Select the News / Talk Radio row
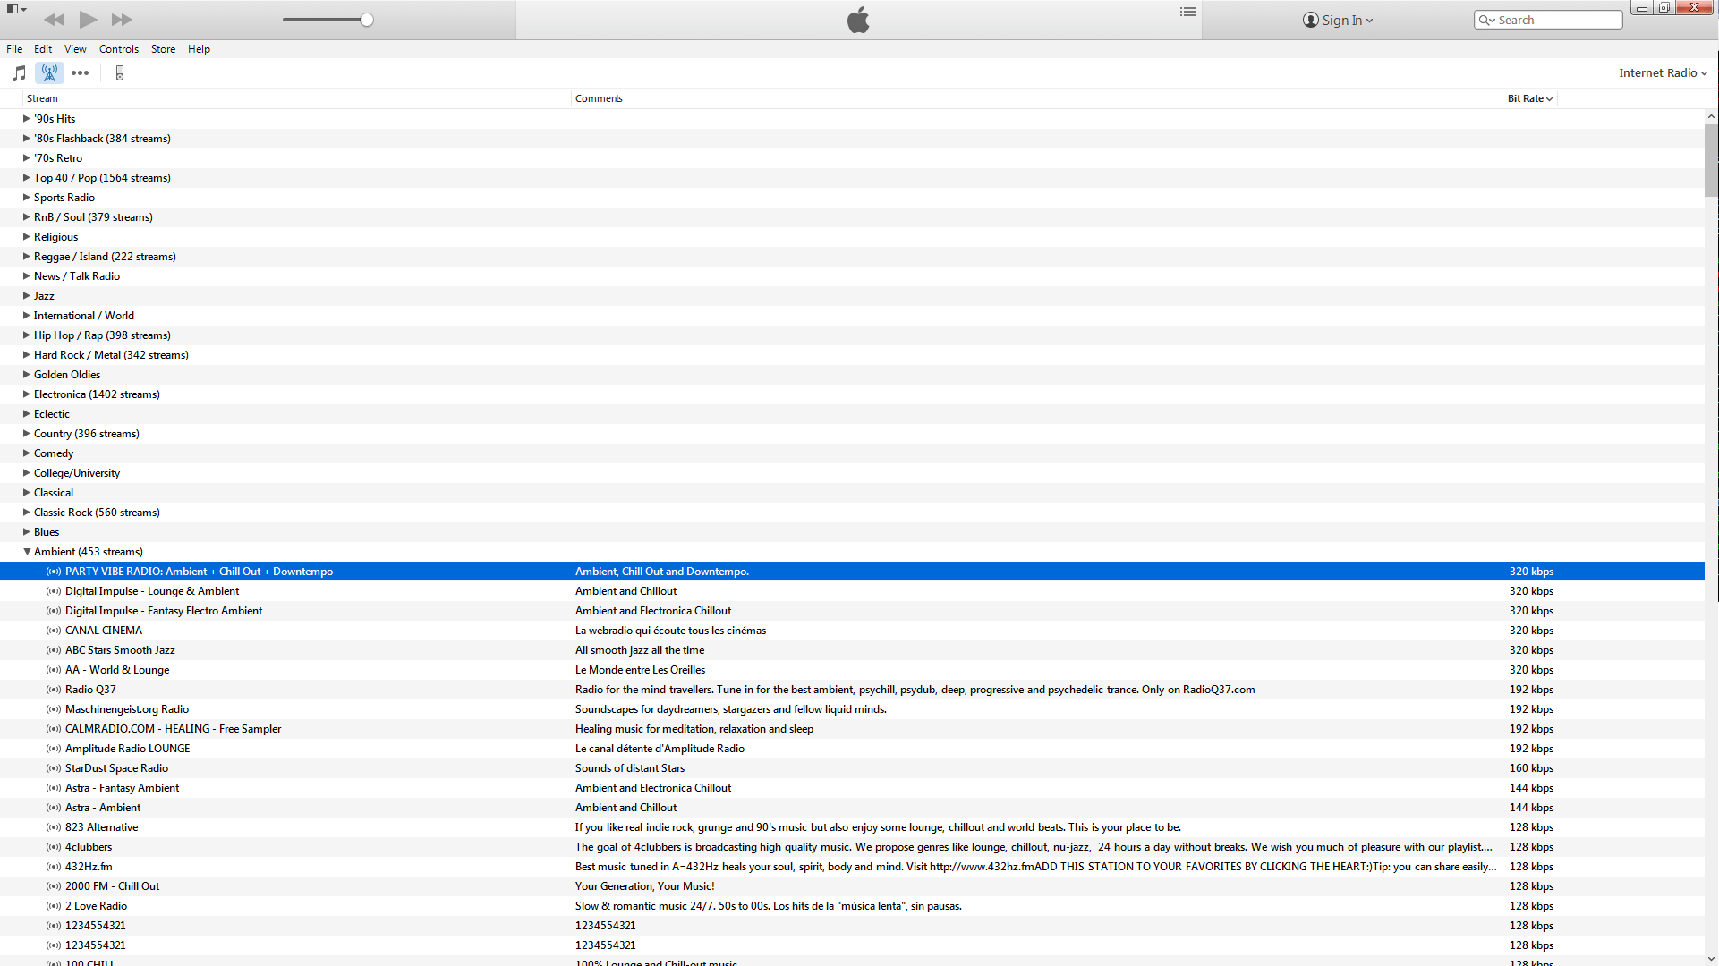The image size is (1719, 966). pyautogui.click(x=852, y=276)
